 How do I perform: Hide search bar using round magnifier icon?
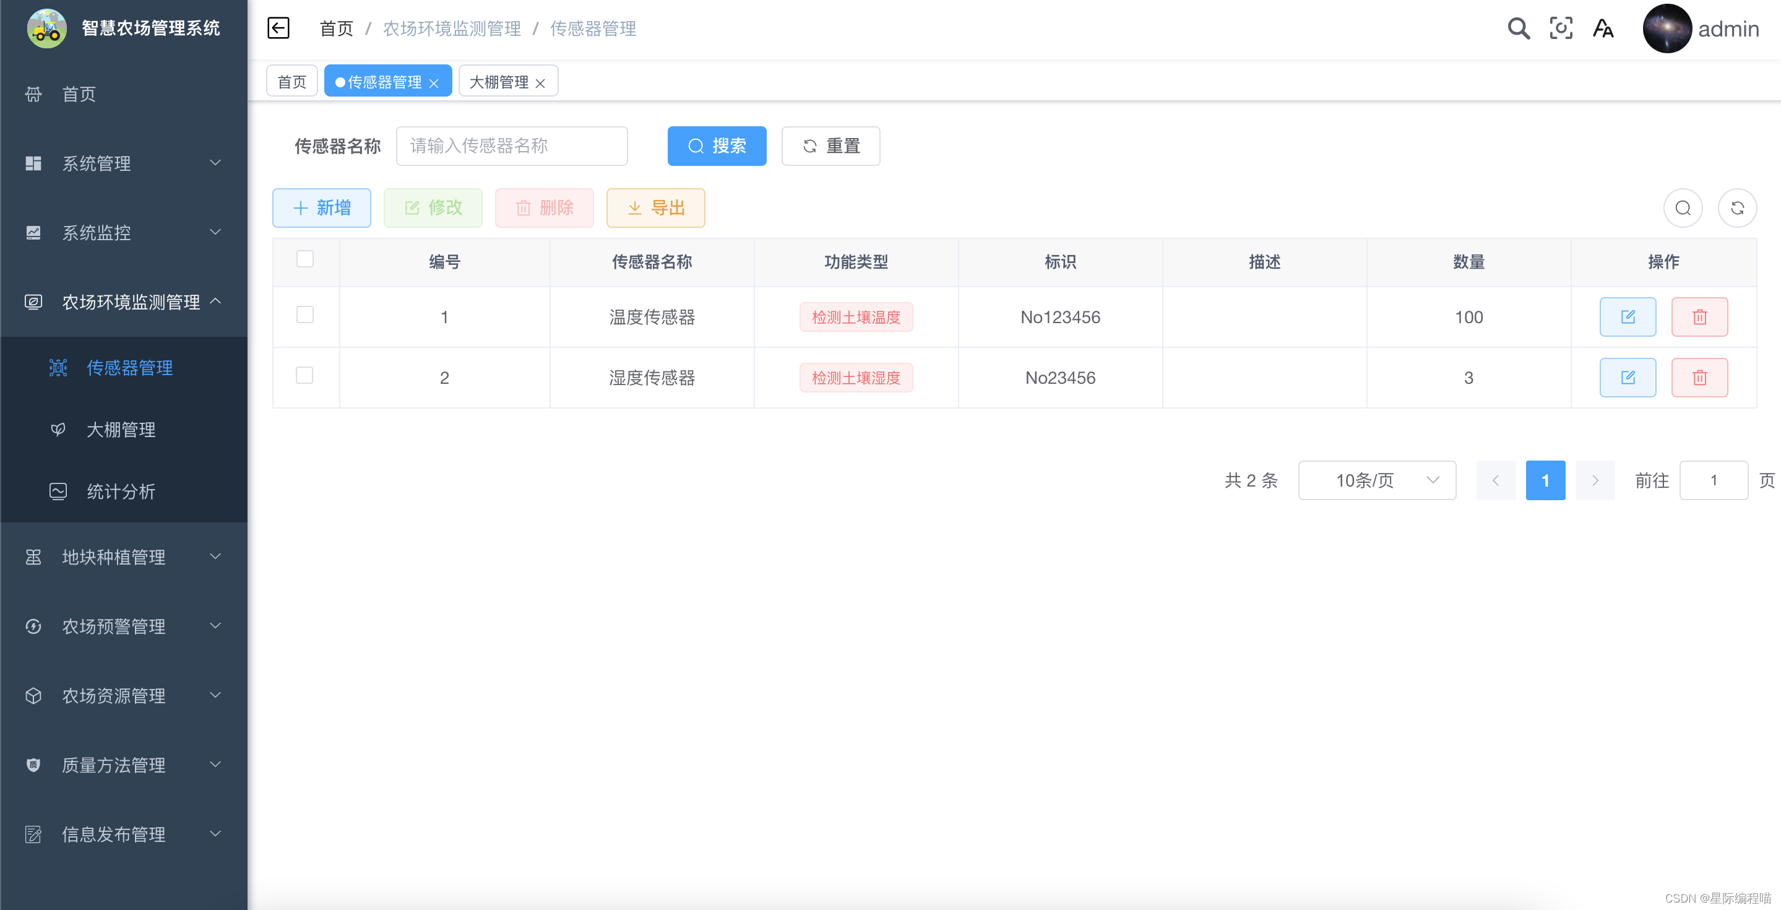pos(1682,208)
